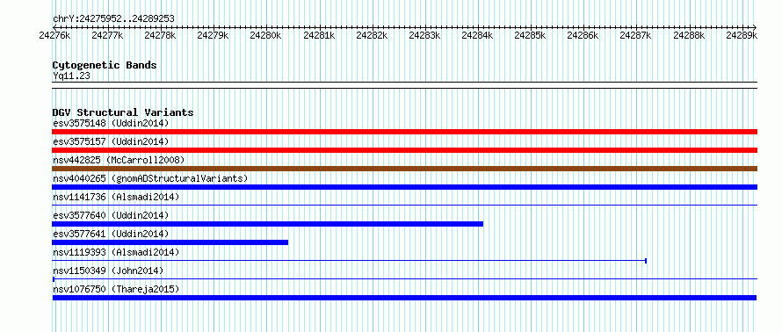Click the 24279k ruler tick label
The image size is (782, 332).
(213, 35)
